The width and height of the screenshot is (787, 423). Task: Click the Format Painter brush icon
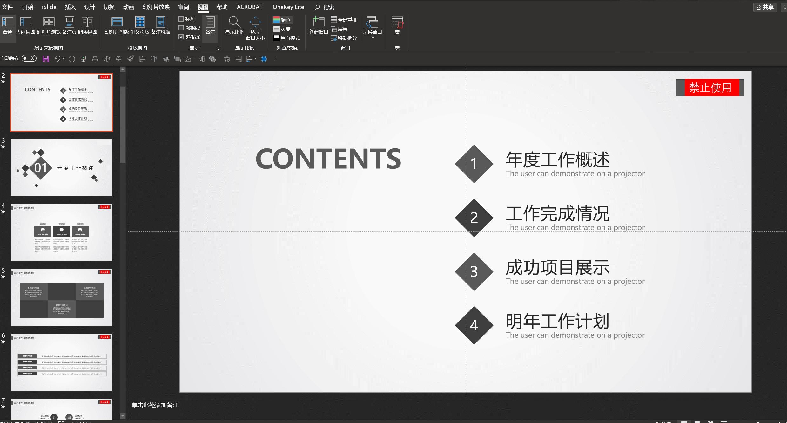tap(131, 59)
